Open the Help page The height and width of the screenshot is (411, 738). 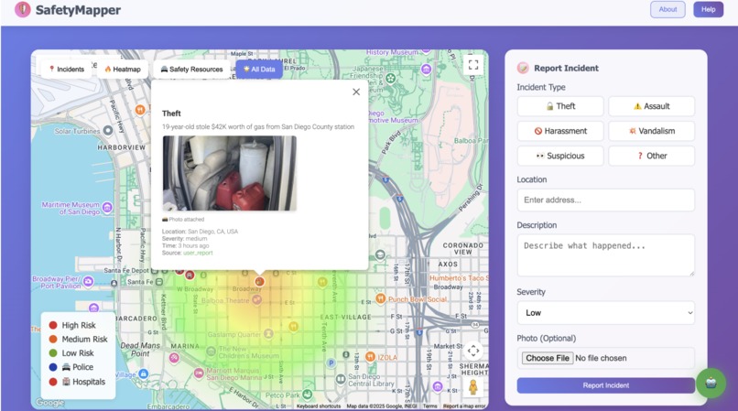tap(708, 9)
